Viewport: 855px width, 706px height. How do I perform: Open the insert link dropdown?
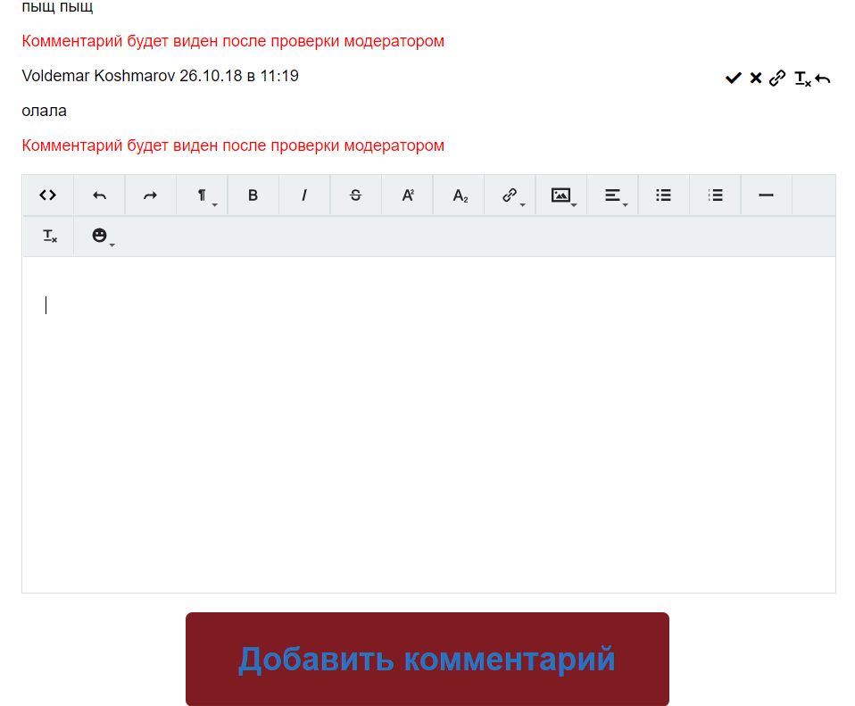(511, 195)
